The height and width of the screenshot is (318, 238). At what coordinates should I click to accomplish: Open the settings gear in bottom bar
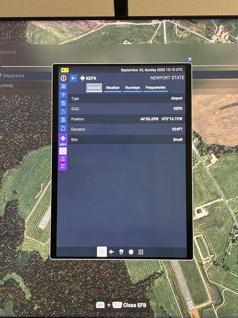(x=131, y=252)
